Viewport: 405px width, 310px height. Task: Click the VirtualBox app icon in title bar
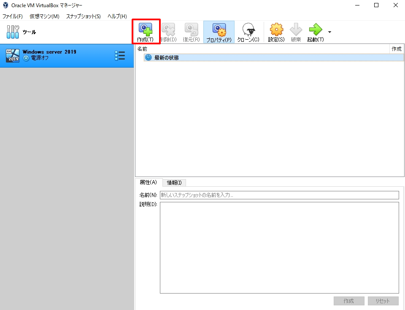[x=5, y=5]
